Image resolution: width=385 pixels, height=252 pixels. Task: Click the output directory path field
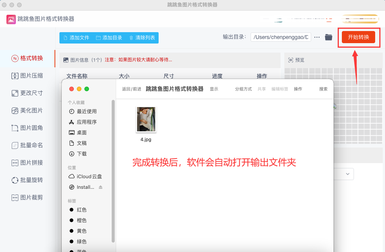coord(281,37)
